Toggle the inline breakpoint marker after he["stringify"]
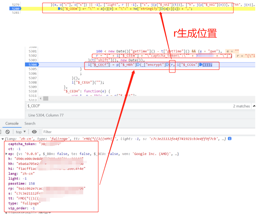The height and width of the screenshot is (216, 258). [x=162, y=9]
